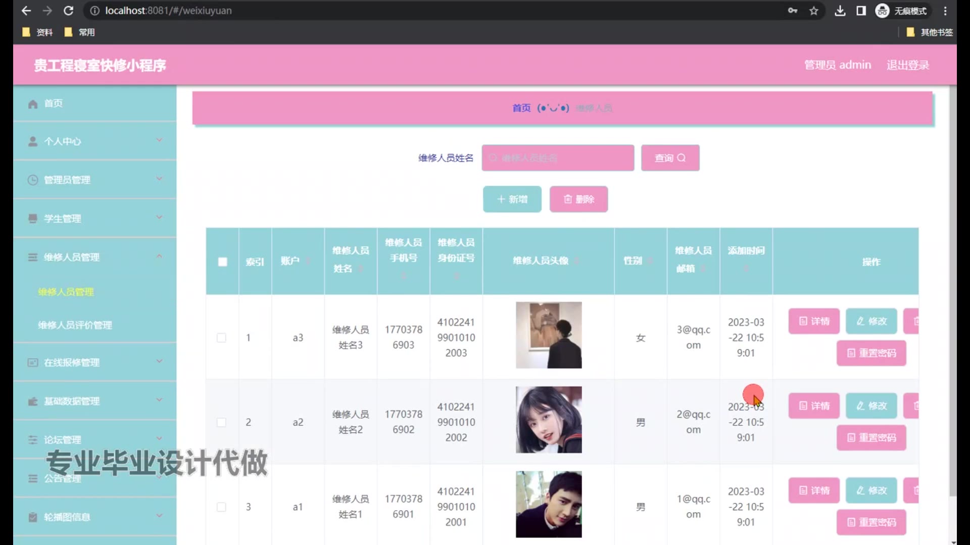Click the icon beside 轮播图信息
This screenshot has width=970, height=545.
coord(33,517)
